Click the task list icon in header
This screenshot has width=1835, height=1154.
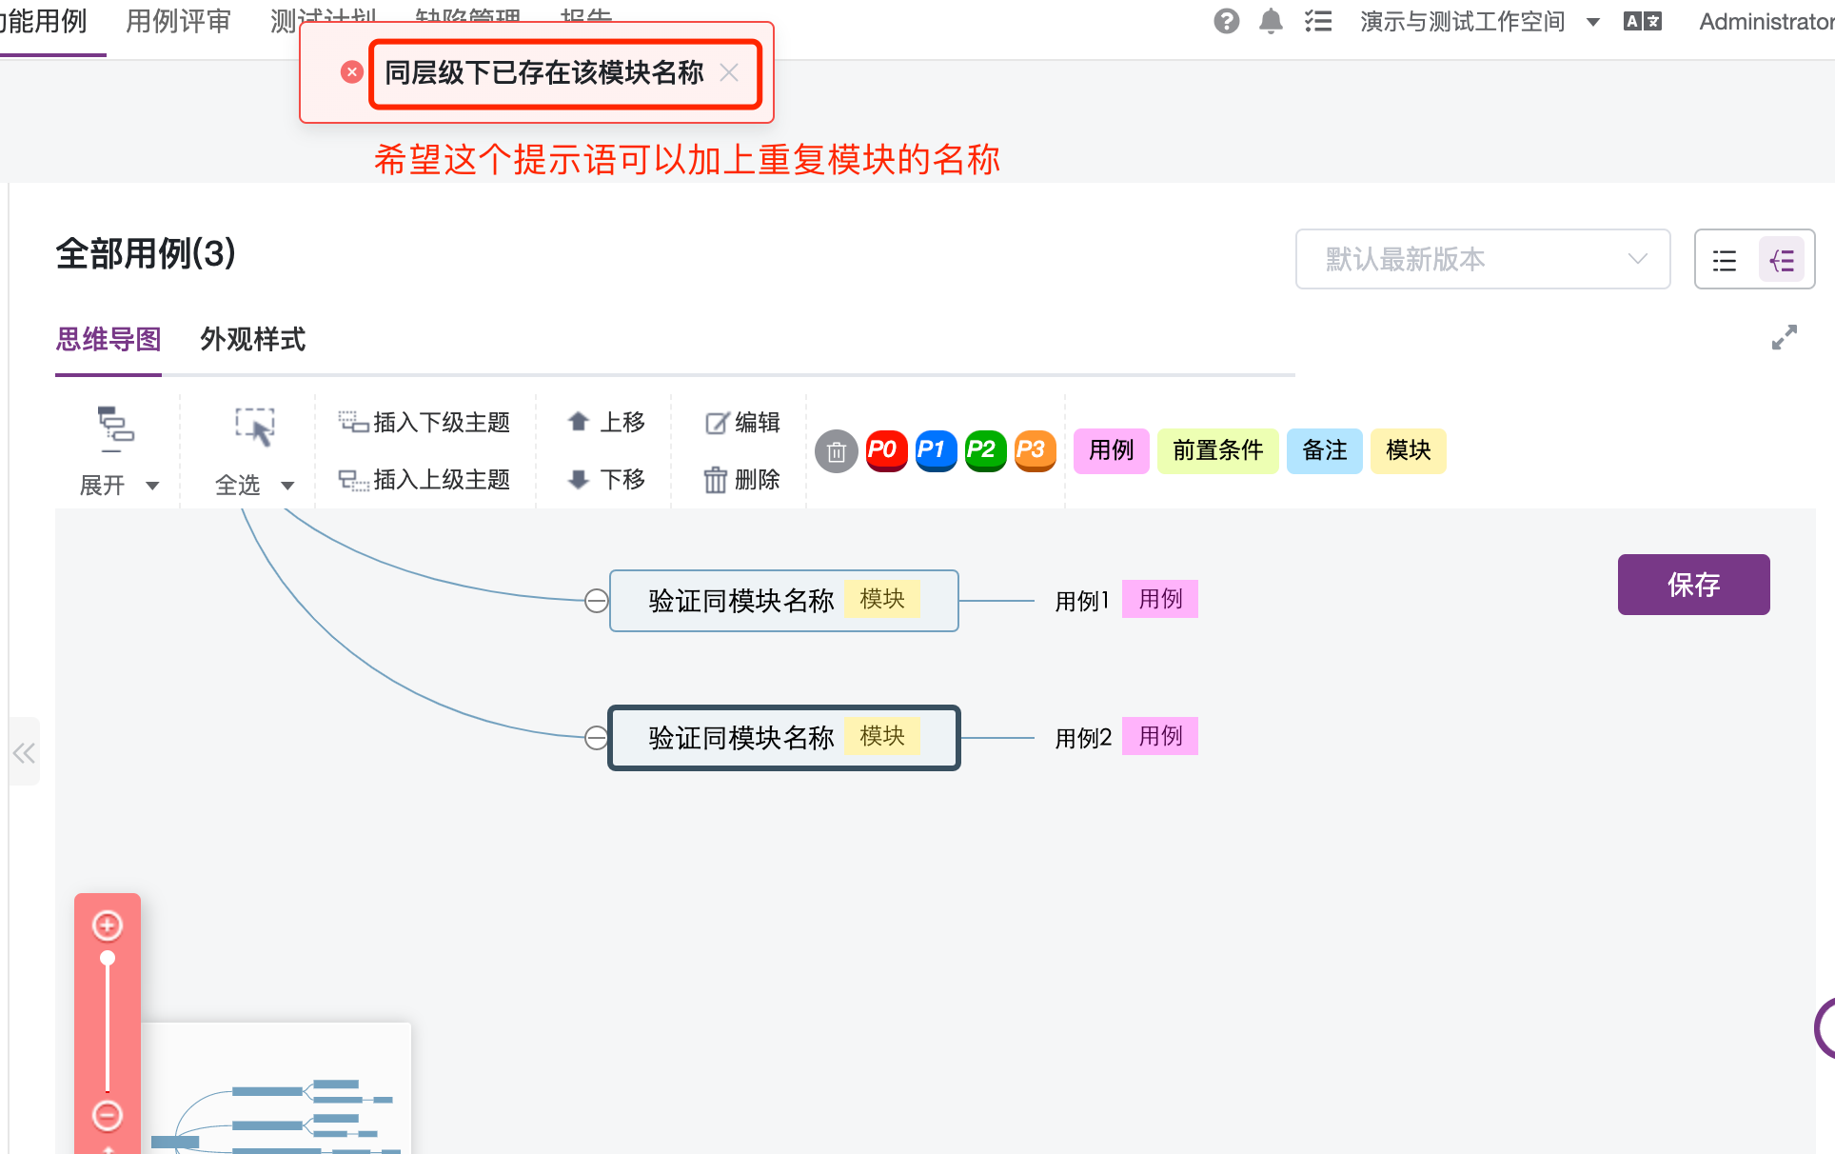(x=1318, y=21)
